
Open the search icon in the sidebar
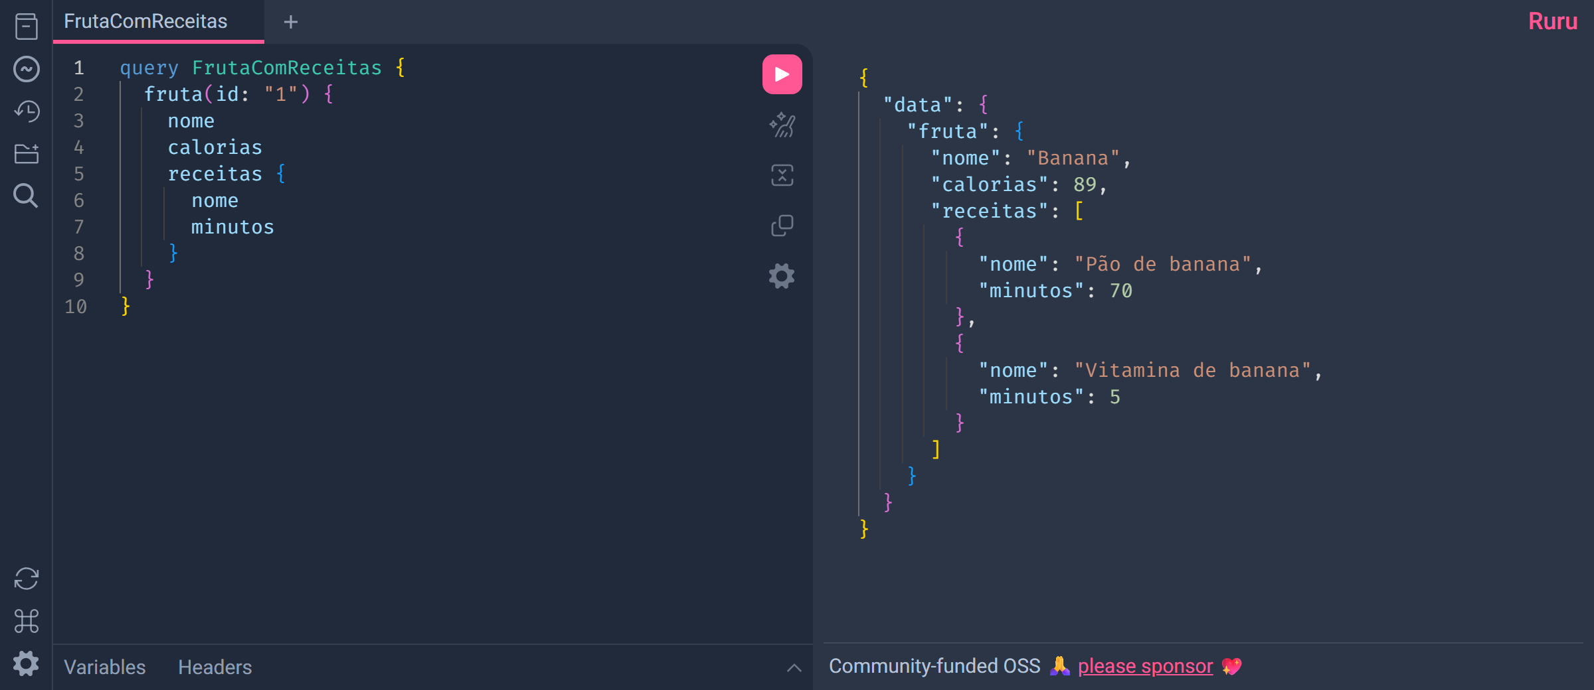tap(27, 196)
